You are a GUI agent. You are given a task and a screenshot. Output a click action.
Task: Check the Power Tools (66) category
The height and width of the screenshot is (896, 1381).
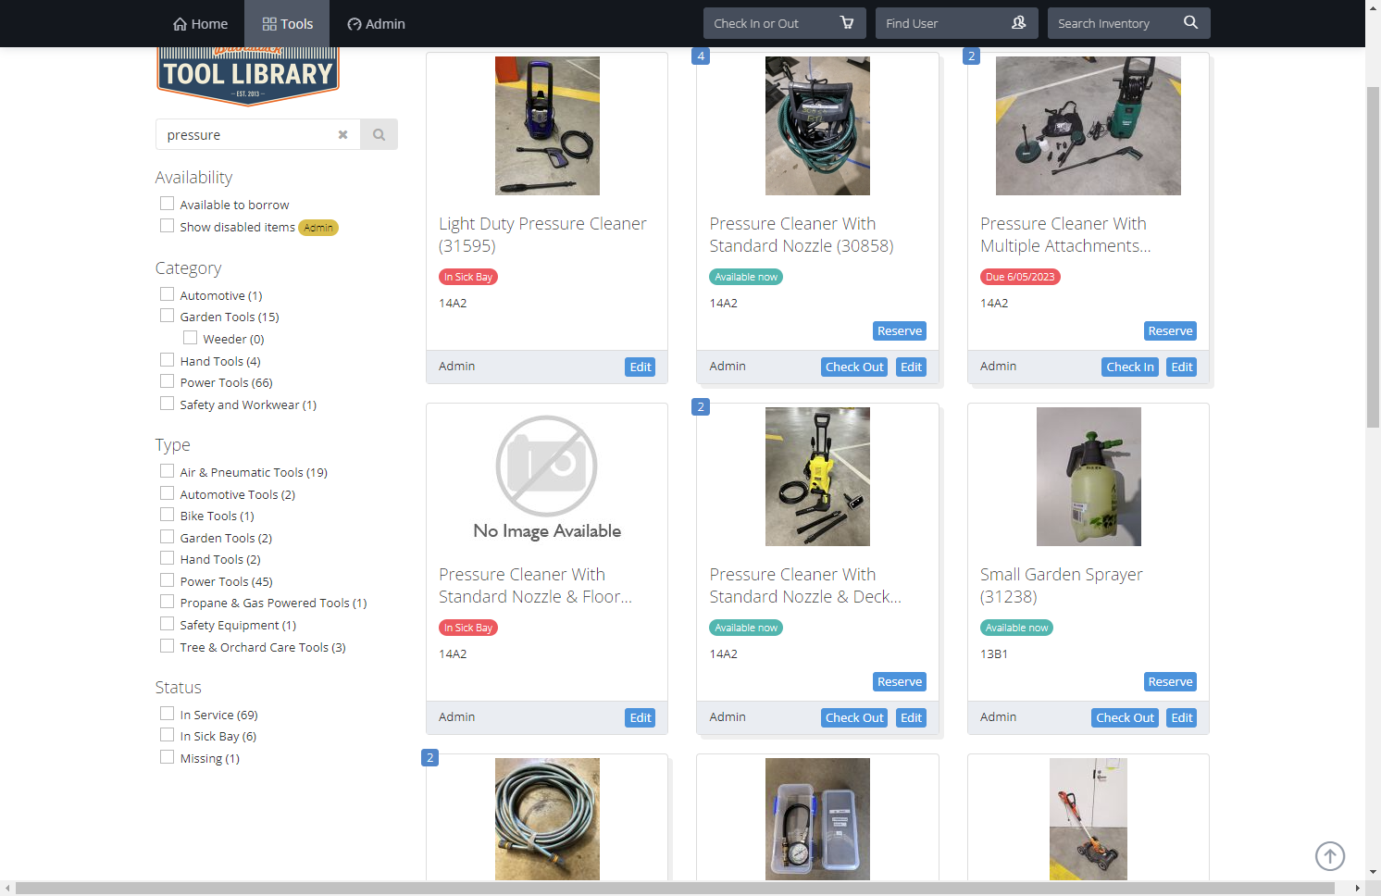167,381
